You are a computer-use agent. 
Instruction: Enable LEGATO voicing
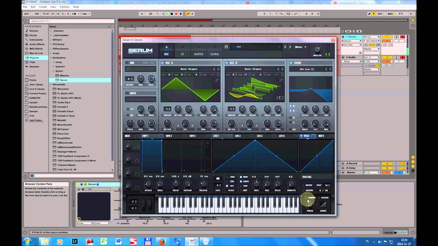[x=304, y=190]
